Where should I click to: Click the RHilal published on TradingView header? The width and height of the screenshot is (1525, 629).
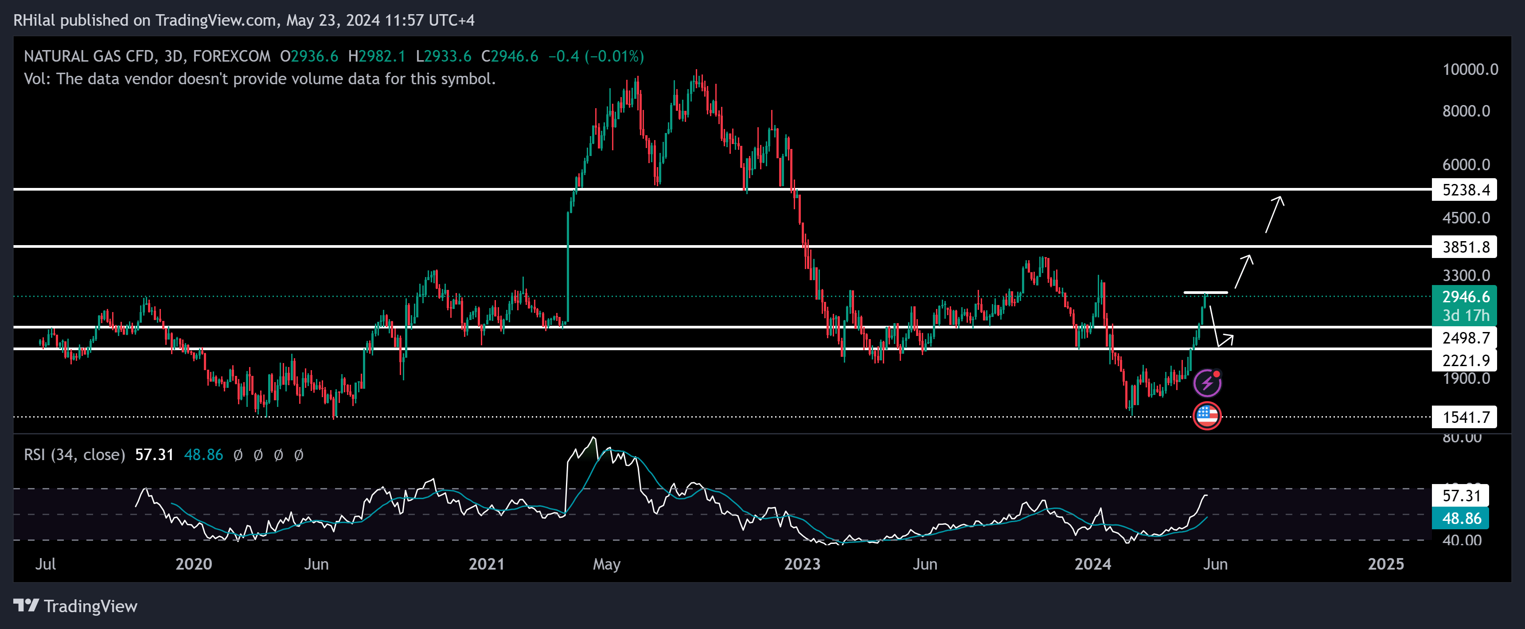pos(244,20)
